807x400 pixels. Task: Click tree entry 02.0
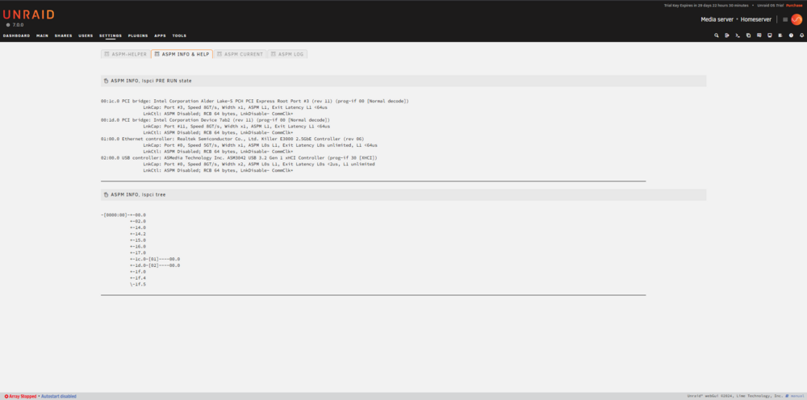click(x=138, y=221)
